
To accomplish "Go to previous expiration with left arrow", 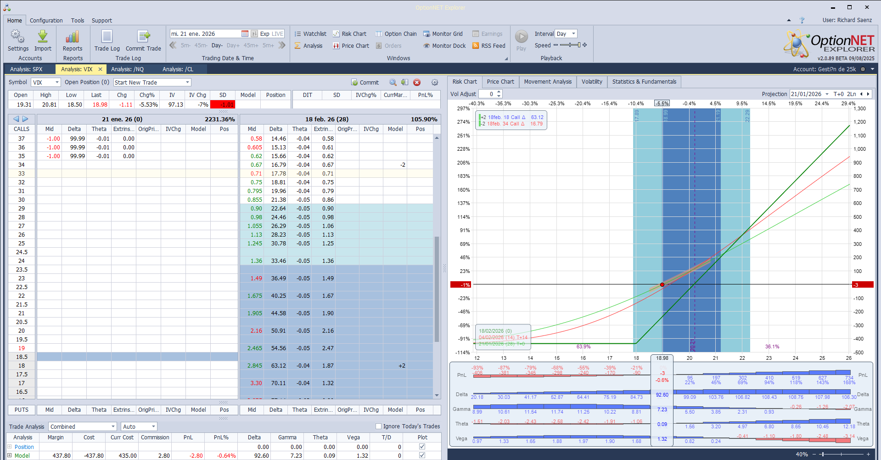I will (16, 119).
